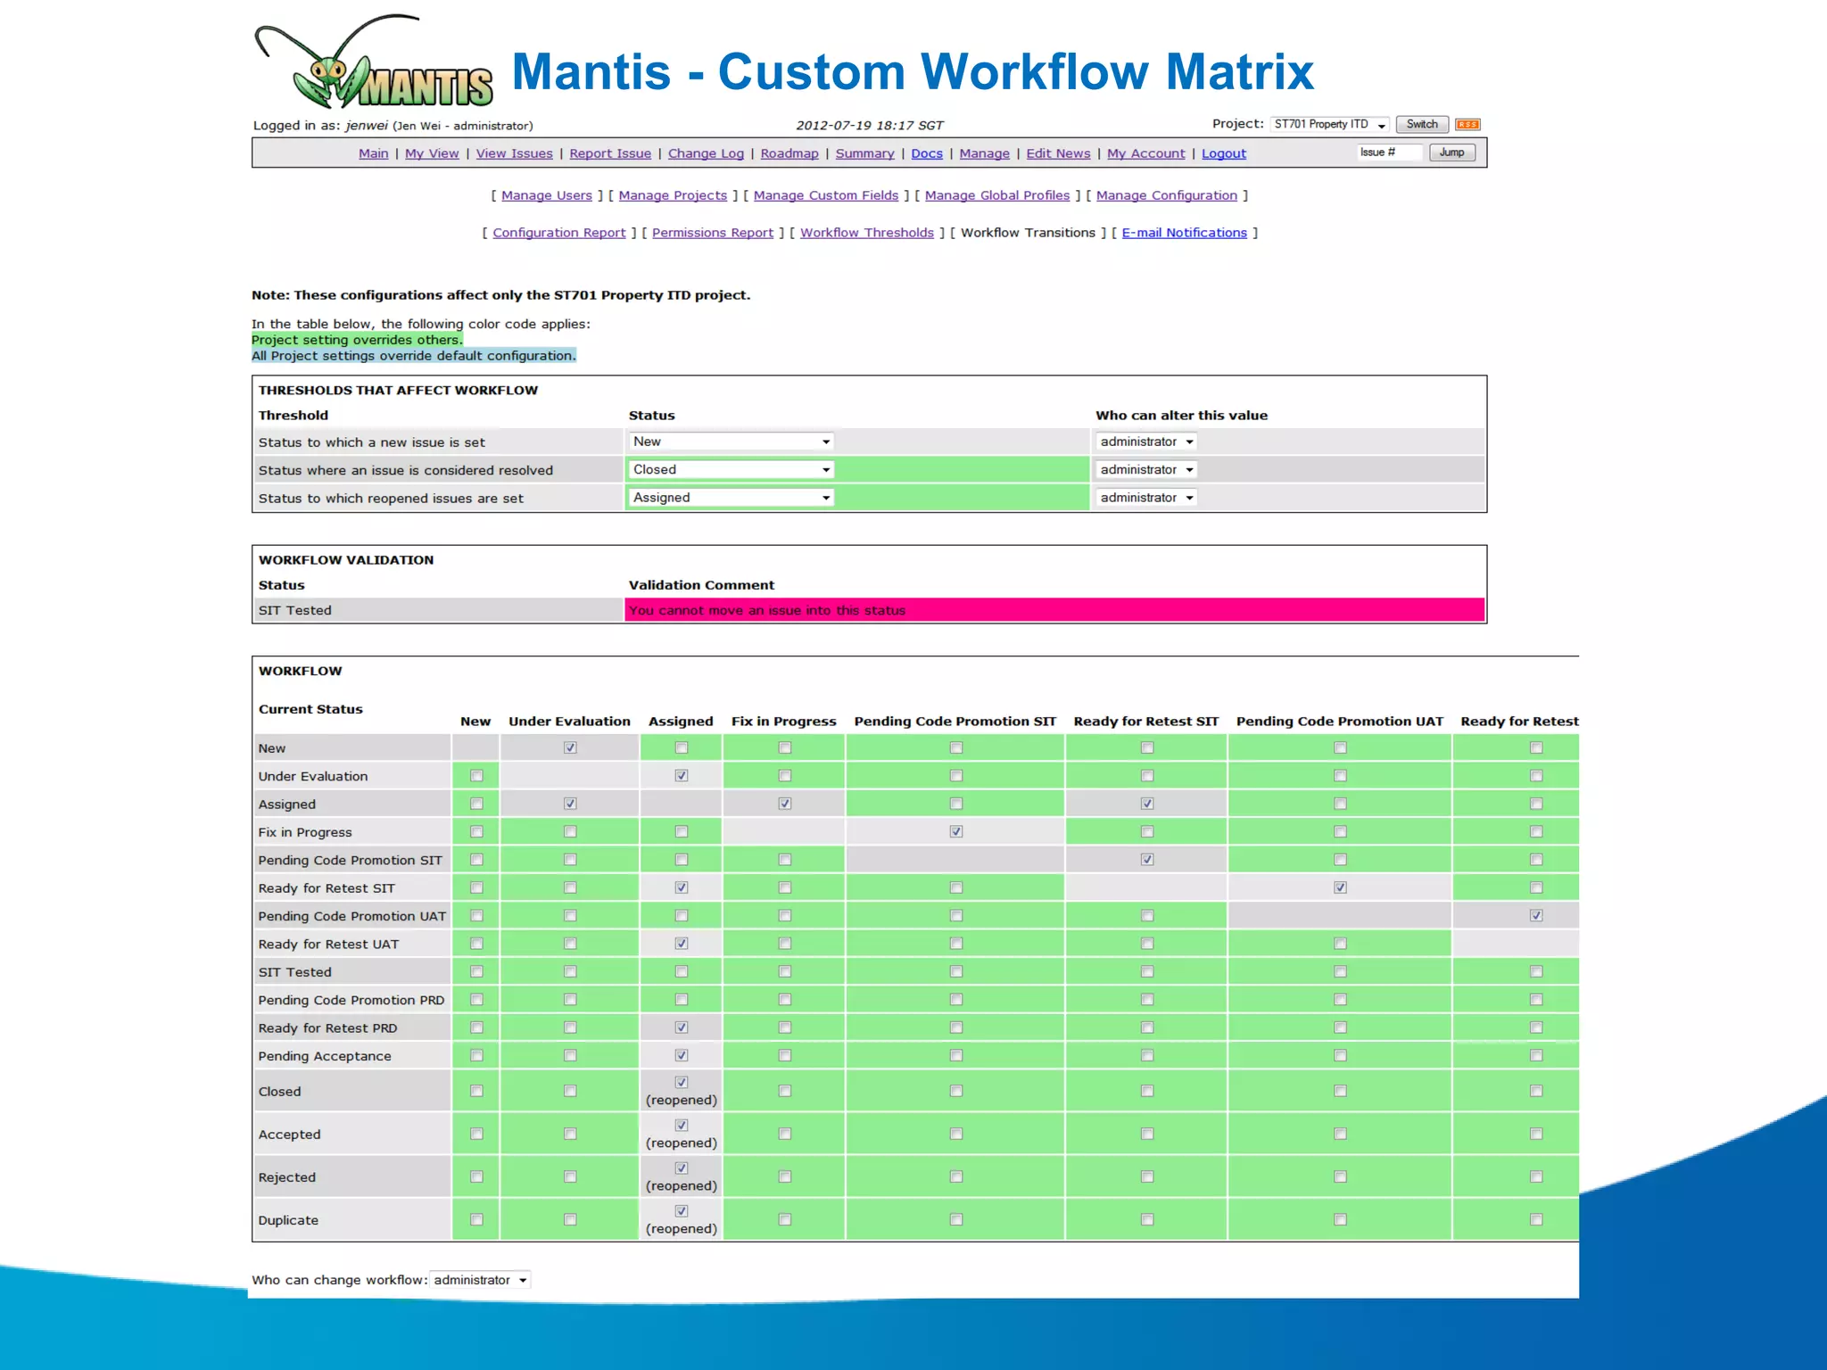
Task: Click blue 'All Project settings override' legend
Action: 414,356
